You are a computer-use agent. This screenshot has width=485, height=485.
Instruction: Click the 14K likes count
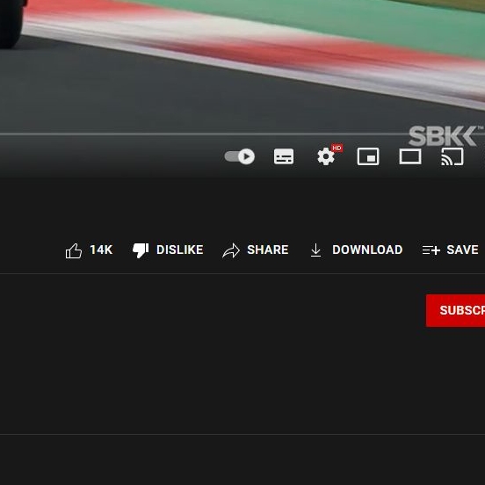[x=101, y=250]
